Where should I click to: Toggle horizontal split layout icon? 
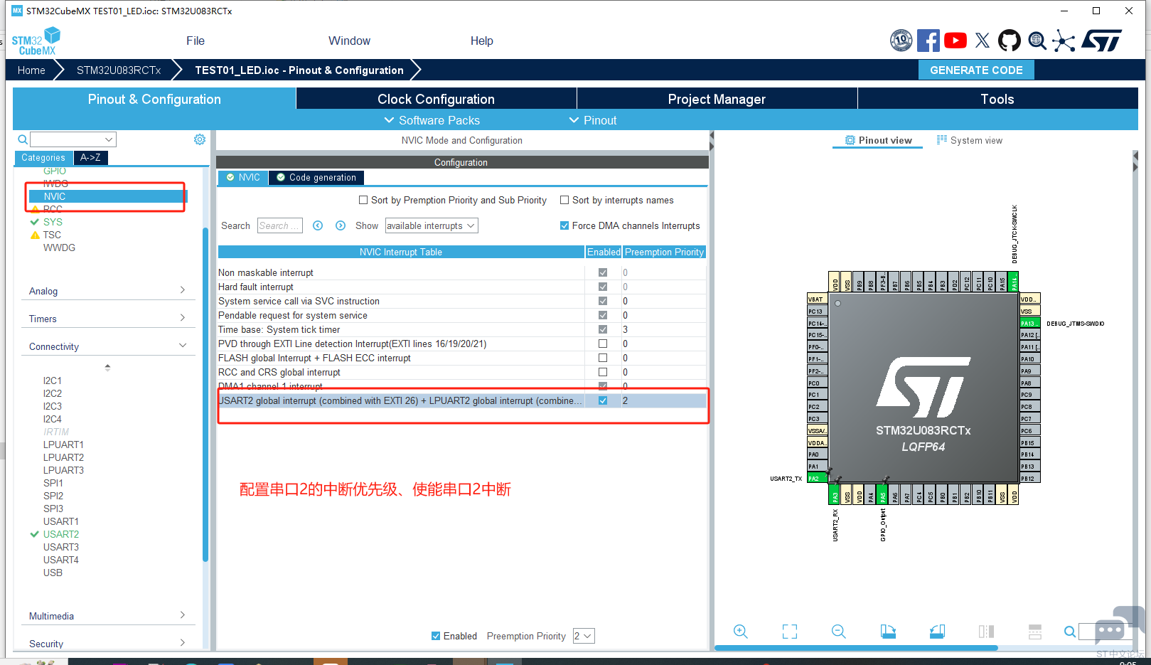pos(1035,632)
